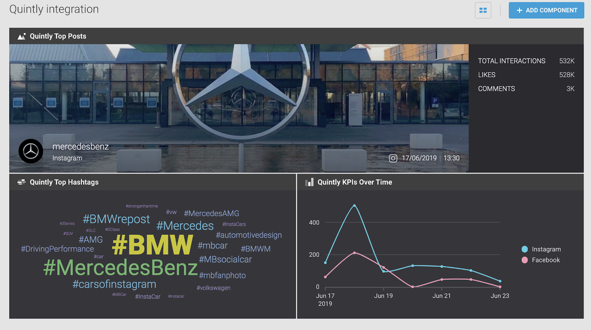This screenshot has width=591, height=330.
Task: Click the #BMWrepost hashtag
Action: [x=116, y=219]
